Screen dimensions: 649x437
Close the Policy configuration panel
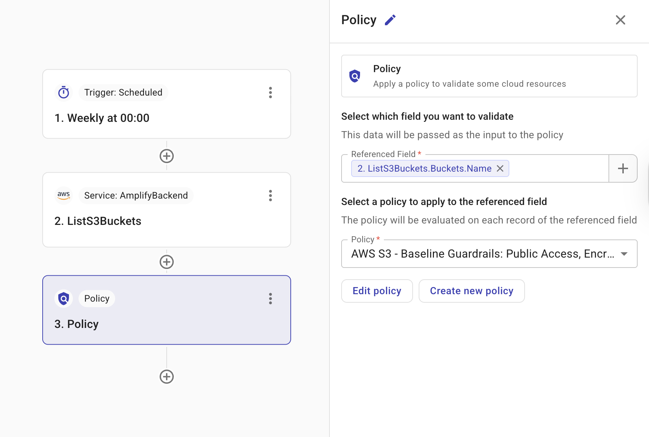[x=620, y=20]
